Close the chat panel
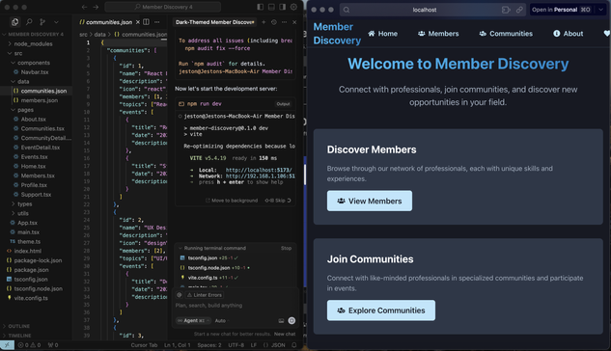Image resolution: width=611 pixels, height=351 pixels. tap(294, 22)
